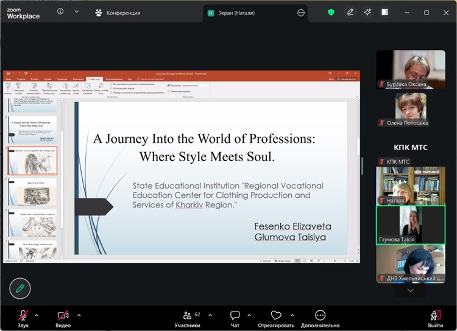Open the Дополнительно more options menu
This screenshot has height=331, width=457.
tap(320, 316)
